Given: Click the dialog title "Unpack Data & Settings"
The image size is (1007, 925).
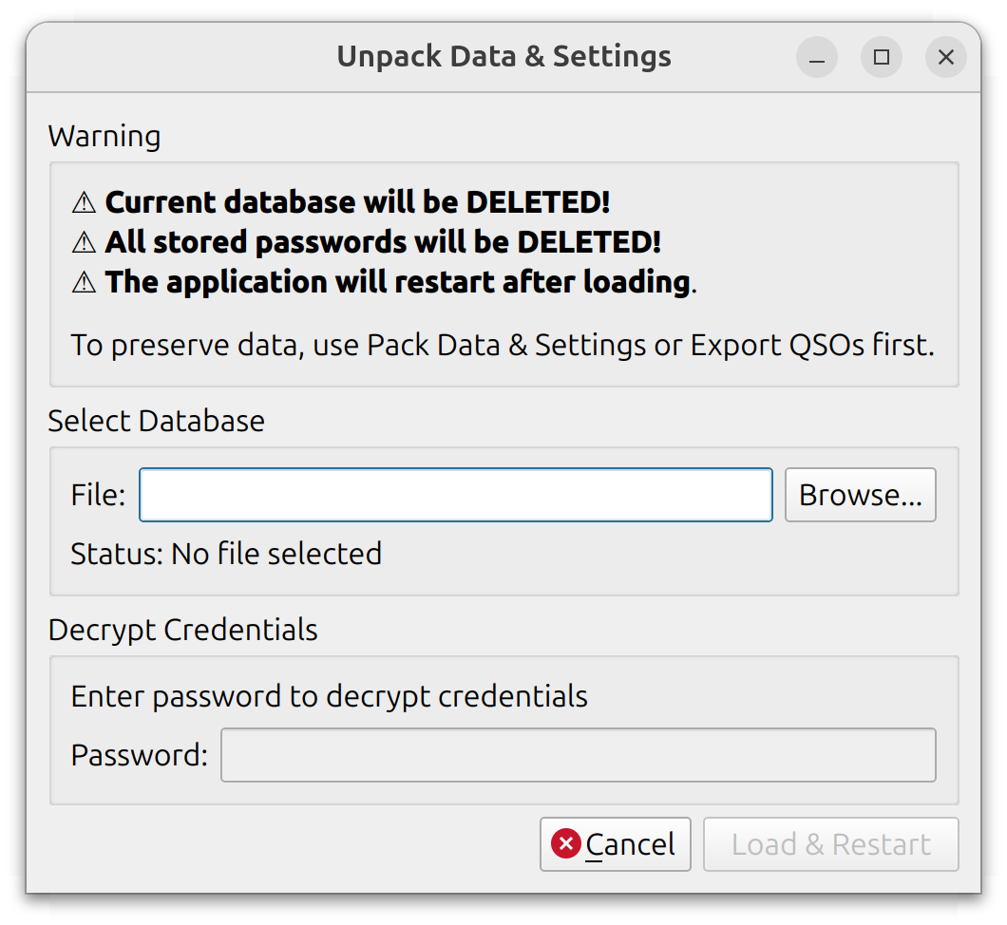Looking at the screenshot, I should coord(503,57).
